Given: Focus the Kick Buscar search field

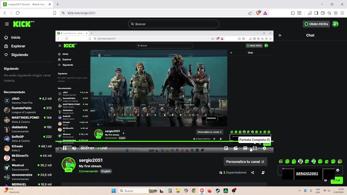Looking at the screenshot, I should [173, 24].
